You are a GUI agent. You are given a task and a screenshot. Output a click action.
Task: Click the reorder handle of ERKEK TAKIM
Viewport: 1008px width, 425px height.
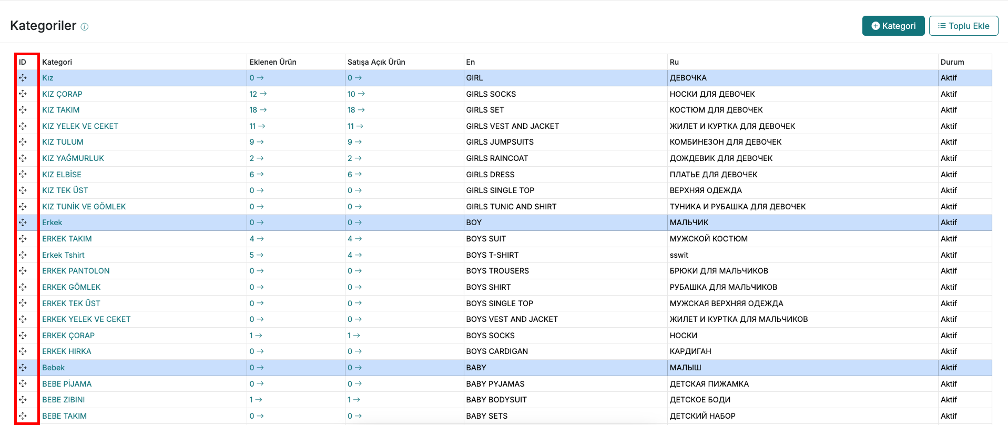pyautogui.click(x=23, y=239)
